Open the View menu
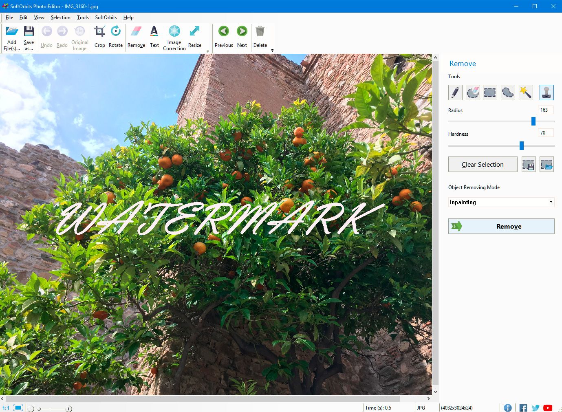 coord(39,18)
